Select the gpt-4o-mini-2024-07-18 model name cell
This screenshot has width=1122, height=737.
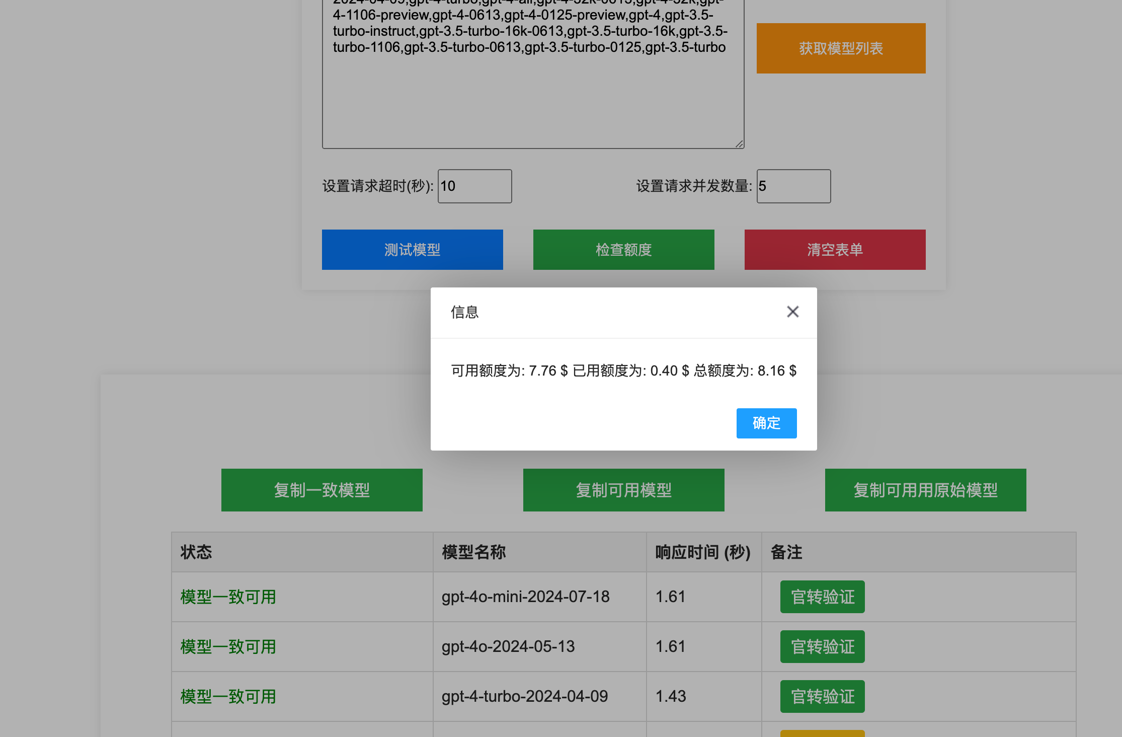(539, 597)
